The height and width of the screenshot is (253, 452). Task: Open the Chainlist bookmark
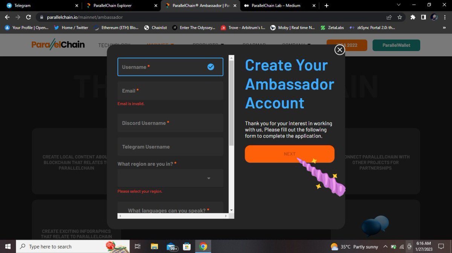pyautogui.click(x=156, y=27)
